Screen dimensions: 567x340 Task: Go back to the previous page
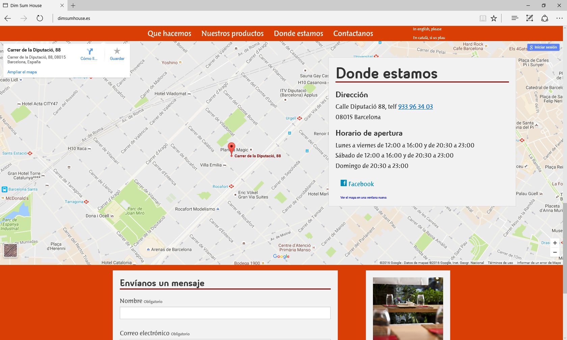click(x=8, y=18)
